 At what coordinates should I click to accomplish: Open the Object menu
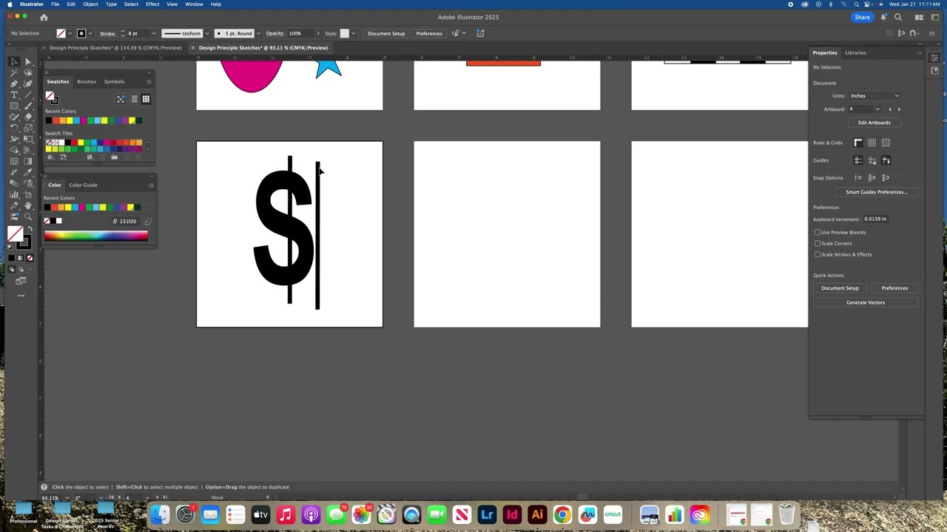(x=90, y=4)
